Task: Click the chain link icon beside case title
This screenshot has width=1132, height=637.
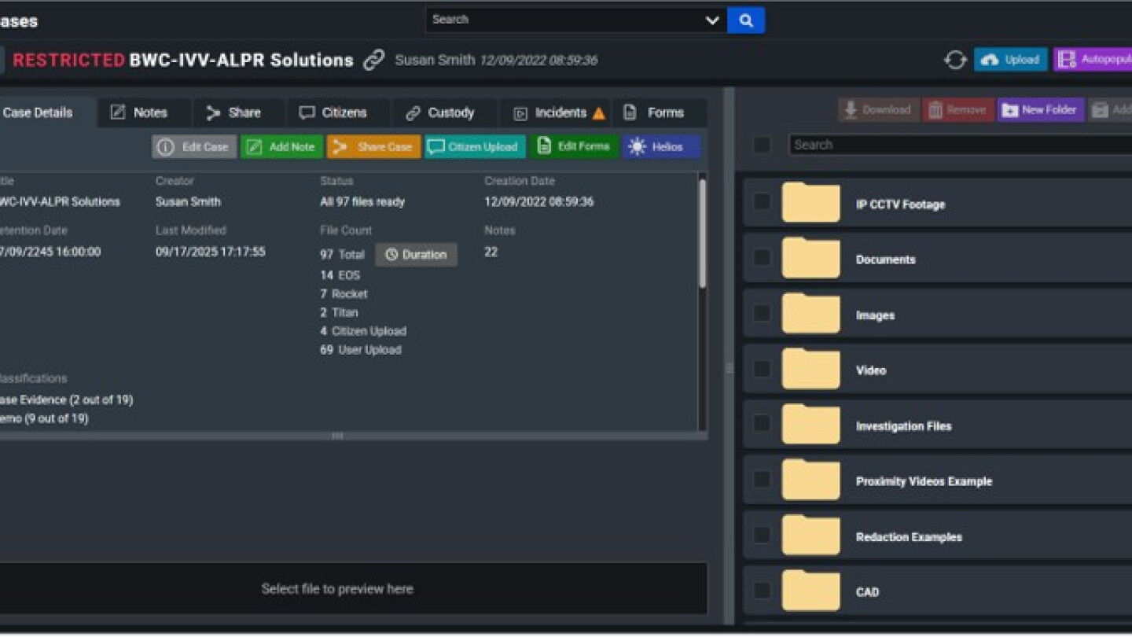Action: (374, 60)
